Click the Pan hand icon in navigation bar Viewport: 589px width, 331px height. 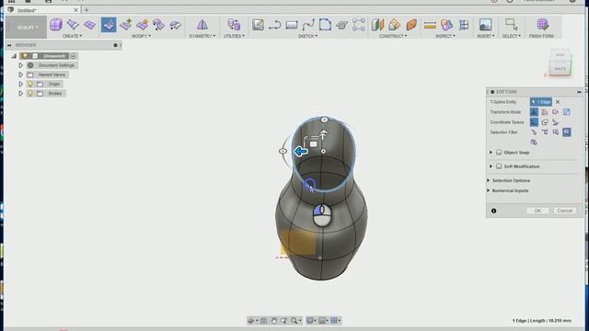pos(273,321)
